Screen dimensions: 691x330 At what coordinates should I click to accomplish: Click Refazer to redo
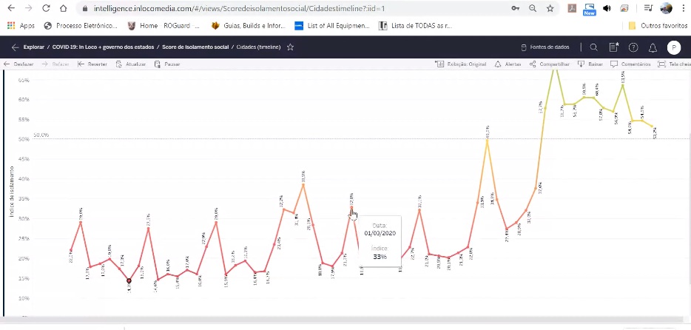tap(55, 64)
